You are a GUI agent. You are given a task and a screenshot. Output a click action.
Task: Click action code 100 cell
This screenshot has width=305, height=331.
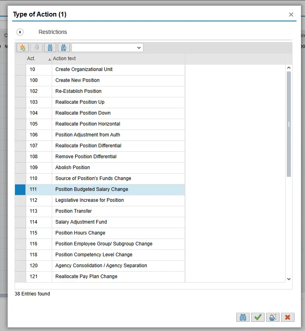pyautogui.click(x=39, y=80)
